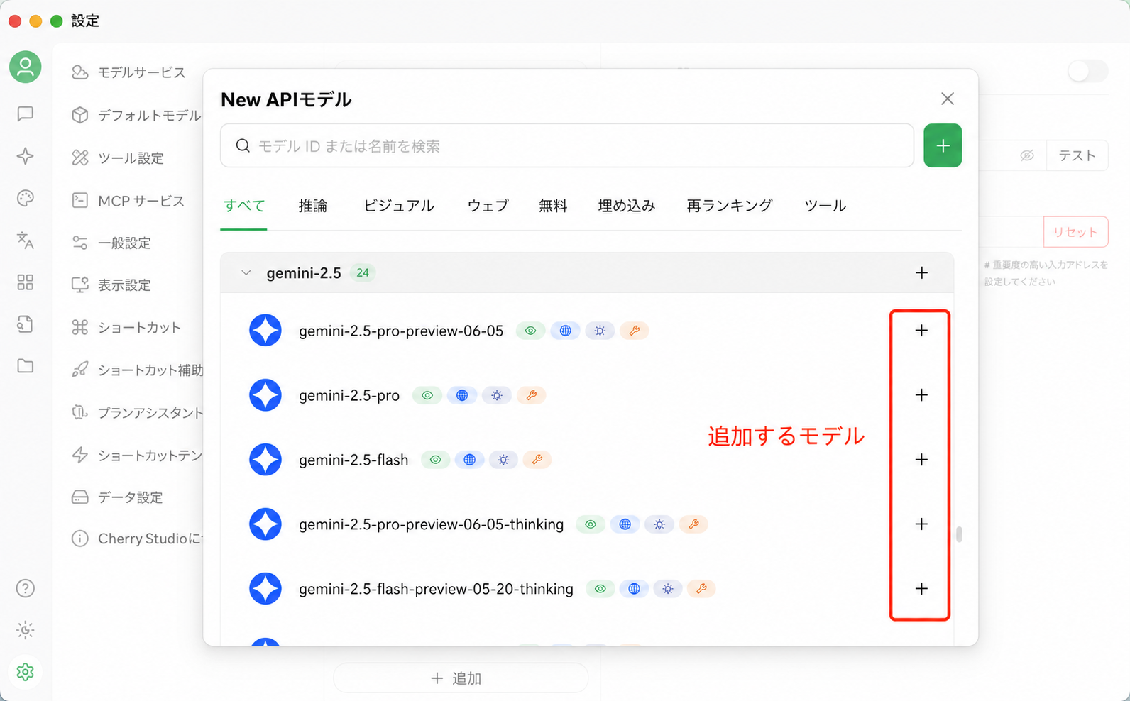Select the 再ランキング tab

click(730, 206)
